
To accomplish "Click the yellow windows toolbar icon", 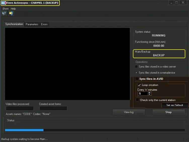I will coord(11,13).
